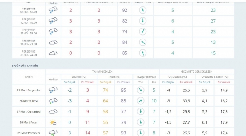Image resolution: width=246 pixels, height=136 pixels.
Task: Click the TARİH column header
Action: point(29,77)
